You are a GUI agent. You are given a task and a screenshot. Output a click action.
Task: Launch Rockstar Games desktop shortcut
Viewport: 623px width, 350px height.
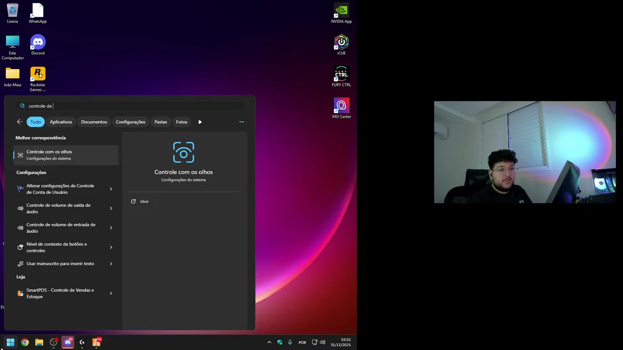(x=37, y=79)
